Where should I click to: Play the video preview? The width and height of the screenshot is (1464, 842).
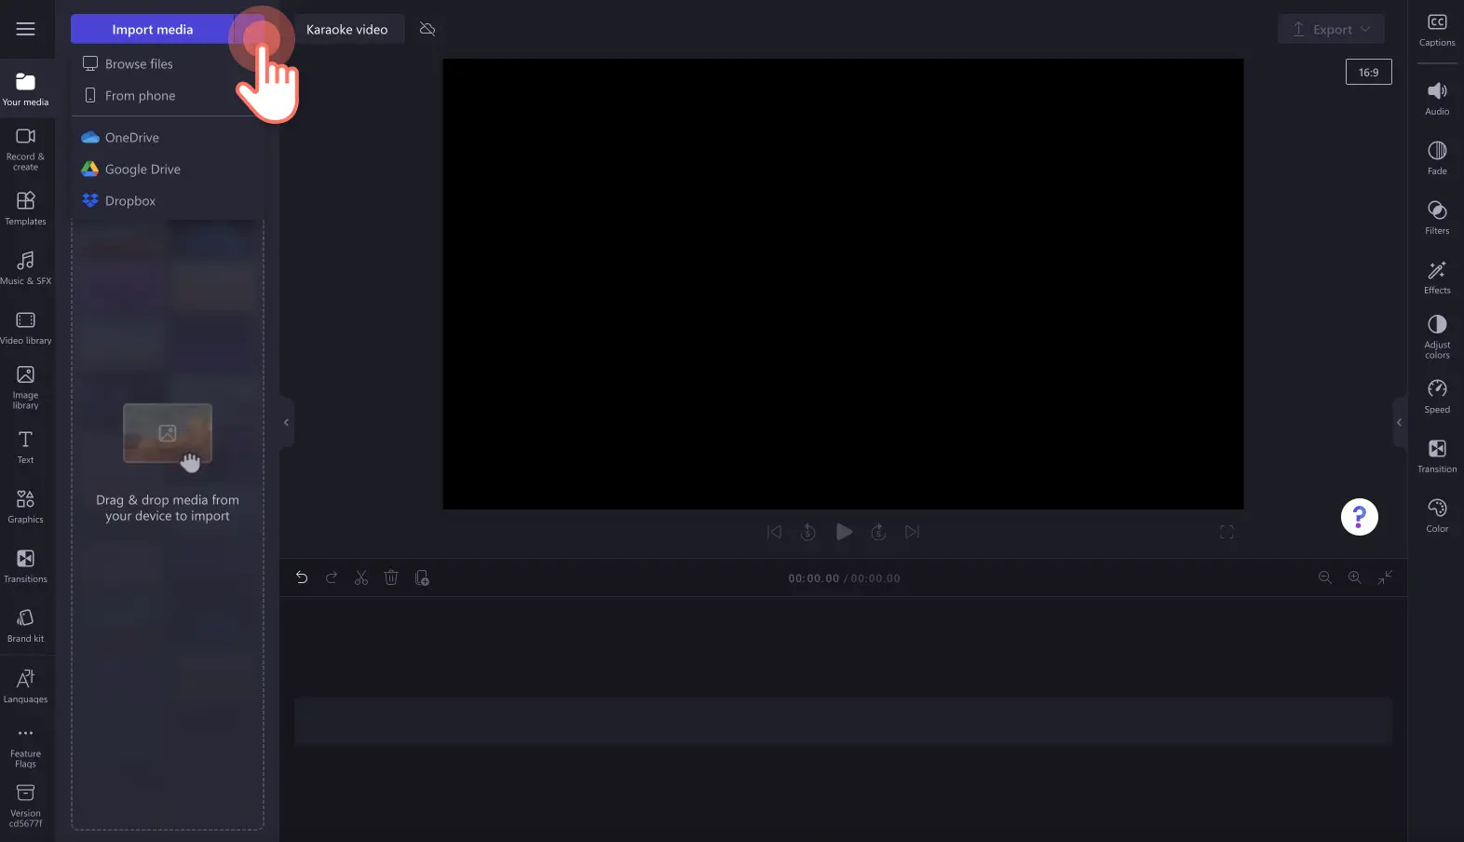click(x=844, y=533)
